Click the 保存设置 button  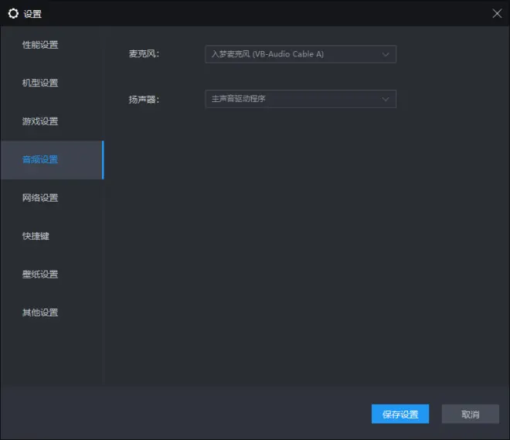click(x=400, y=414)
